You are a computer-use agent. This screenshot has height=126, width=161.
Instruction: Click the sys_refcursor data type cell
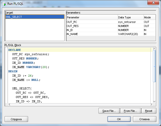coord(131,22)
